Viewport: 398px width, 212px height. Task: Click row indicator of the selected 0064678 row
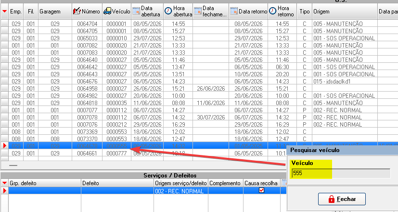[x=4, y=146]
